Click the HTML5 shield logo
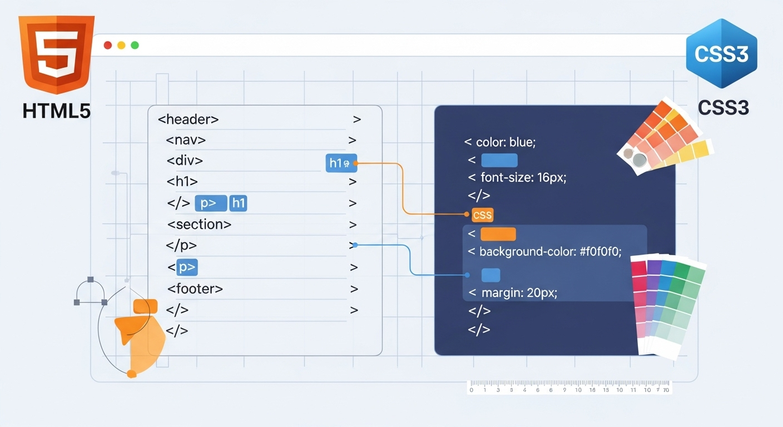Screen dimensions: 783x427 tap(56, 54)
